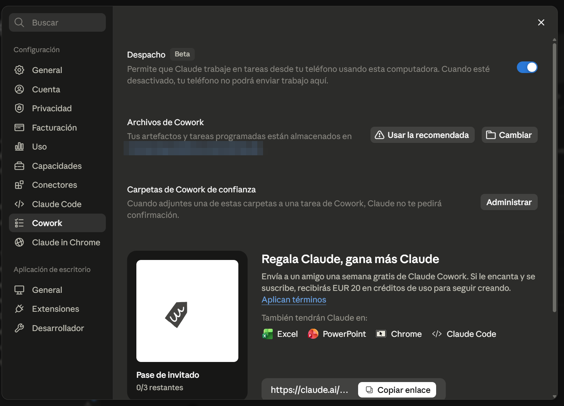Image resolution: width=564 pixels, height=406 pixels.
Task: Close the settings dialog with X
Action: (x=541, y=22)
